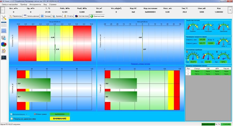
Task: Click the supply voltage value 3,21В
Action: (x=208, y=62)
